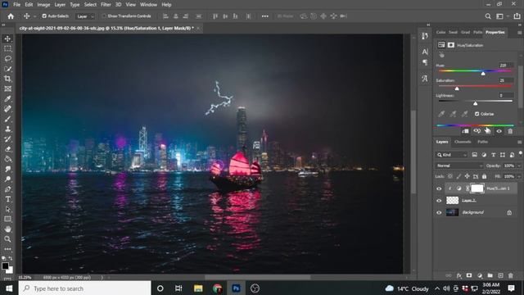Image resolution: width=524 pixels, height=295 pixels.
Task: Open the Opacity dropdown arrow
Action: [519, 166]
